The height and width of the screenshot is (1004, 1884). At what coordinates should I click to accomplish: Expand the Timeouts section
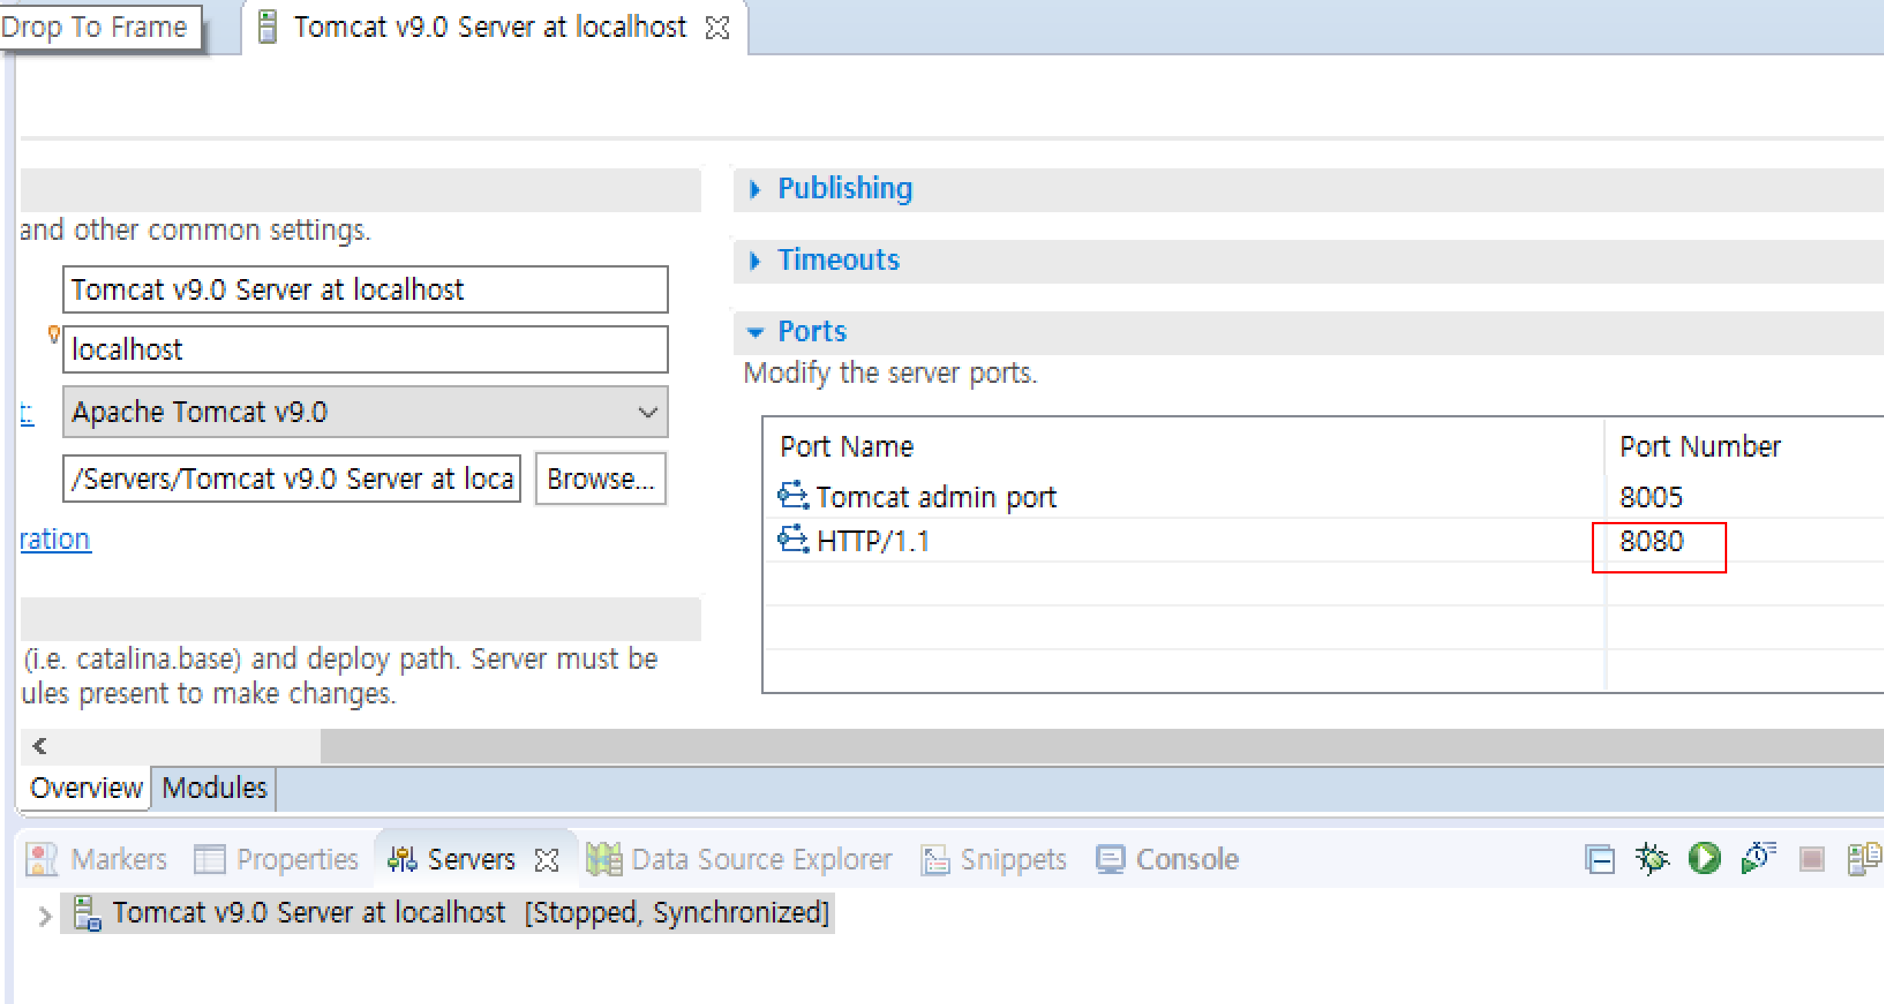pyautogui.click(x=755, y=261)
